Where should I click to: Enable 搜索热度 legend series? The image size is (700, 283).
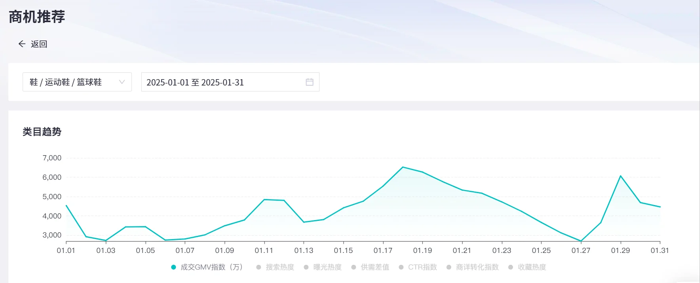point(275,267)
